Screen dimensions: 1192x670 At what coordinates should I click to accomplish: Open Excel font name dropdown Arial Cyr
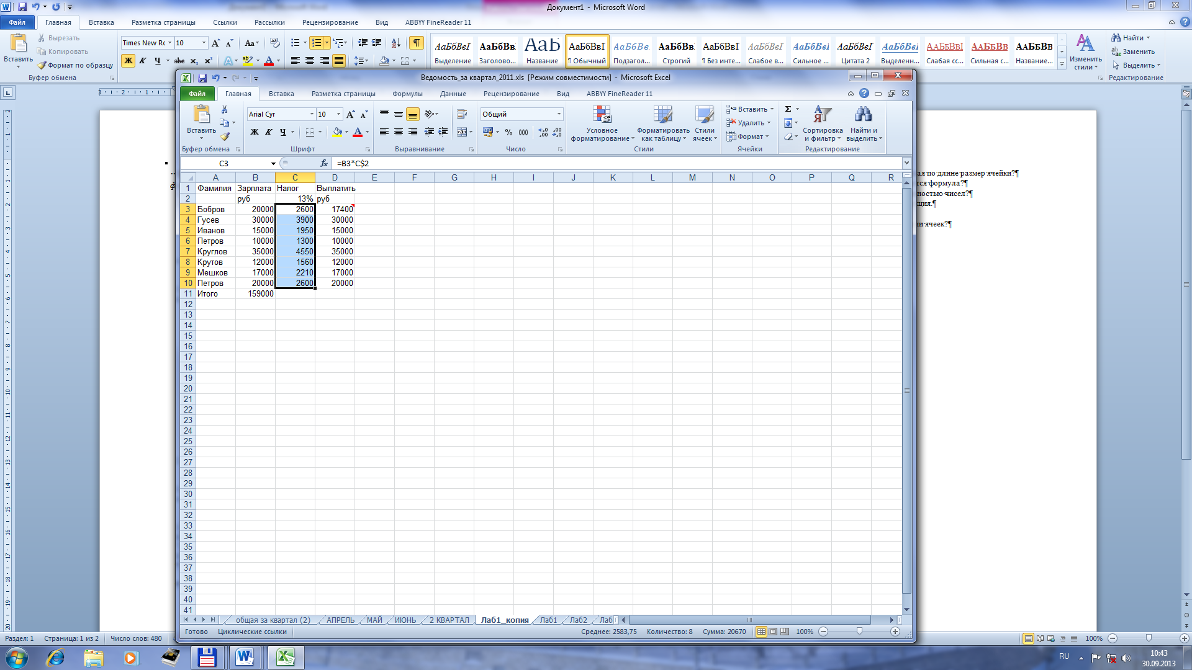pos(312,114)
